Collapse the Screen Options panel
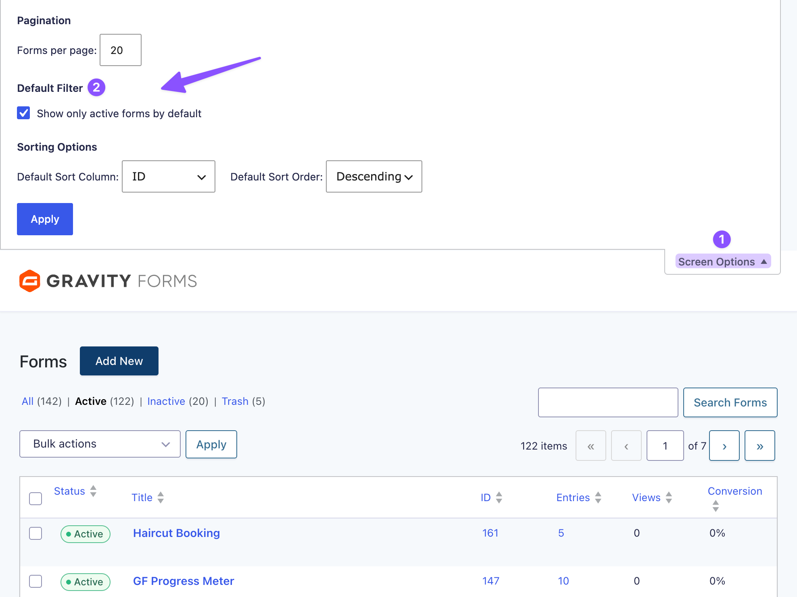The image size is (797, 597). point(722,262)
